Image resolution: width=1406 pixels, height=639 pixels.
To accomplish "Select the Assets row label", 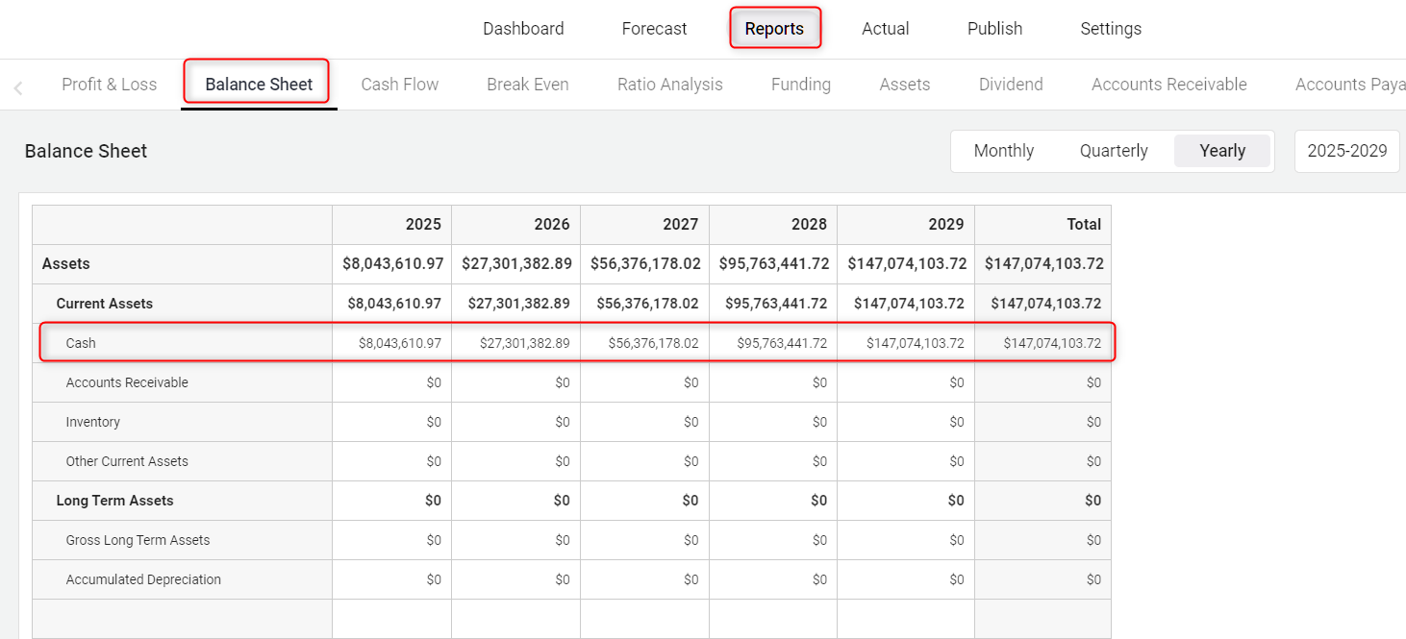I will click(x=66, y=263).
